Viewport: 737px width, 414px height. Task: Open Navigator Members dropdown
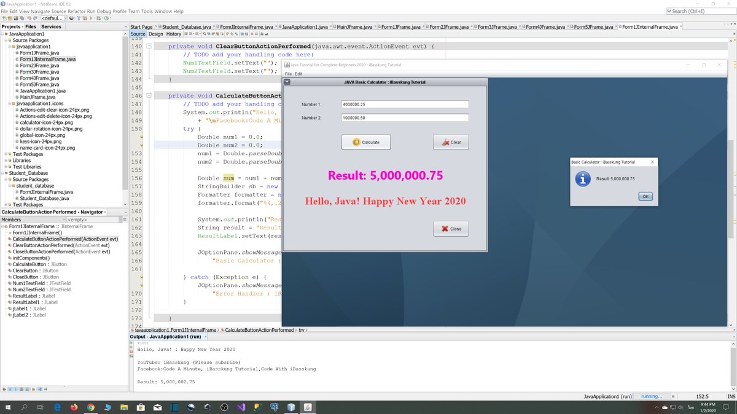click(x=32, y=219)
